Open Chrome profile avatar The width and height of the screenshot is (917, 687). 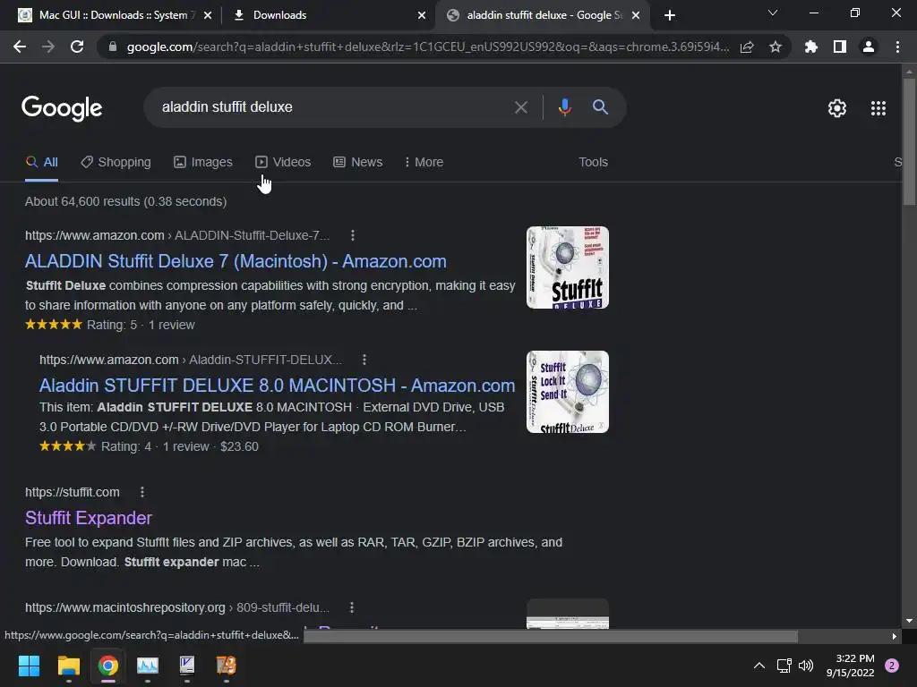pyautogui.click(x=869, y=47)
